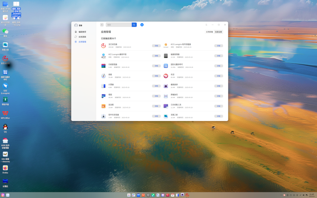Uninstall 深度之家 via its row button
The image size is (317, 198).
pyautogui.click(x=219, y=116)
